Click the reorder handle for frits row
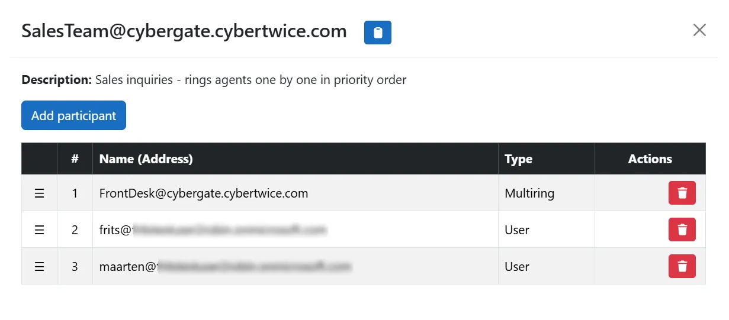 [x=39, y=230]
